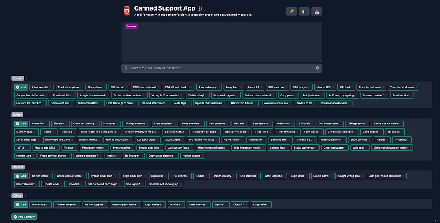Click the purple Preview tag
This screenshot has height=223, width=440.
click(x=131, y=26)
